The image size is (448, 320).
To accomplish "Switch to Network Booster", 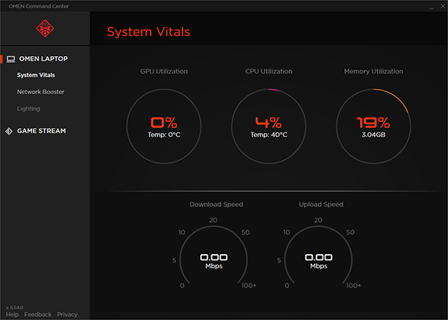I will 40,92.
